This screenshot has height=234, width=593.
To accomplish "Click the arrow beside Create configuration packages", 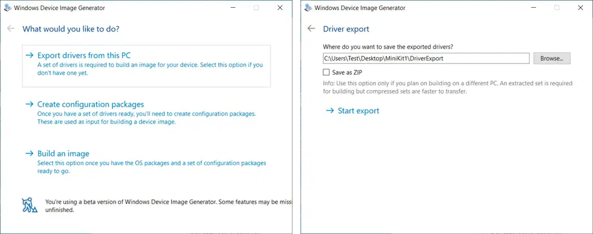I will pos(30,104).
